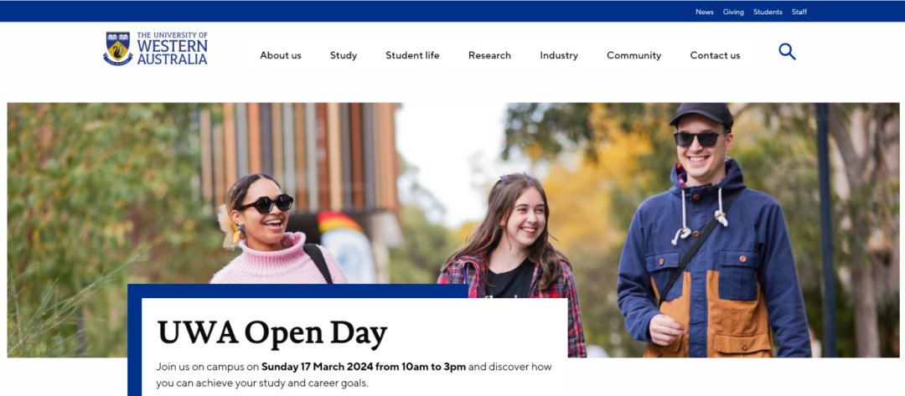Open the Giving link in top bar
Image resolution: width=905 pixels, height=396 pixels.
(x=733, y=12)
